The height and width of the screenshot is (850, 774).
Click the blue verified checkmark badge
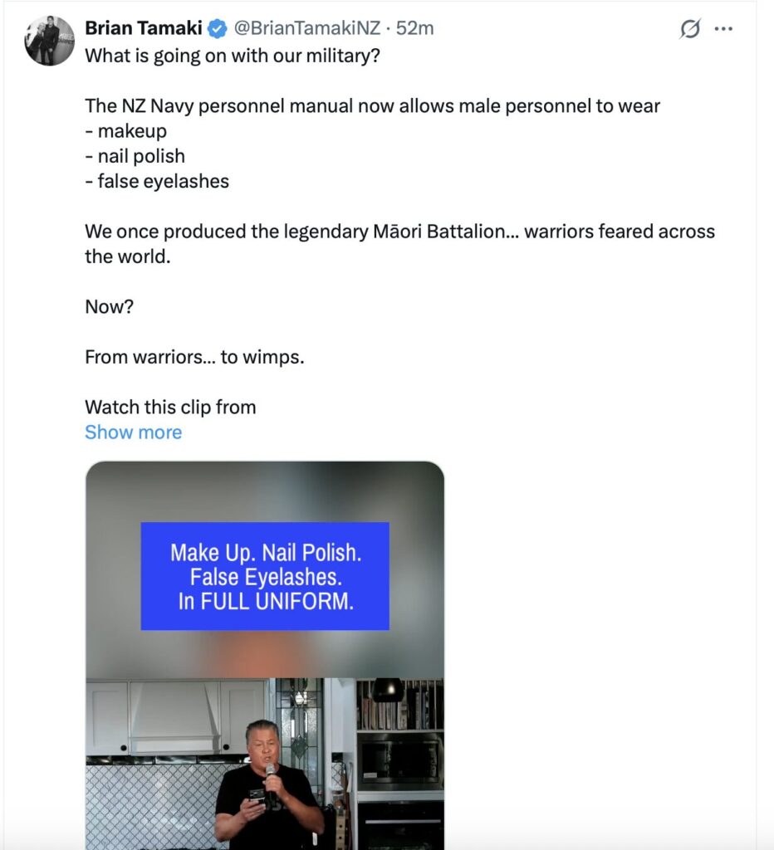pyautogui.click(x=217, y=29)
